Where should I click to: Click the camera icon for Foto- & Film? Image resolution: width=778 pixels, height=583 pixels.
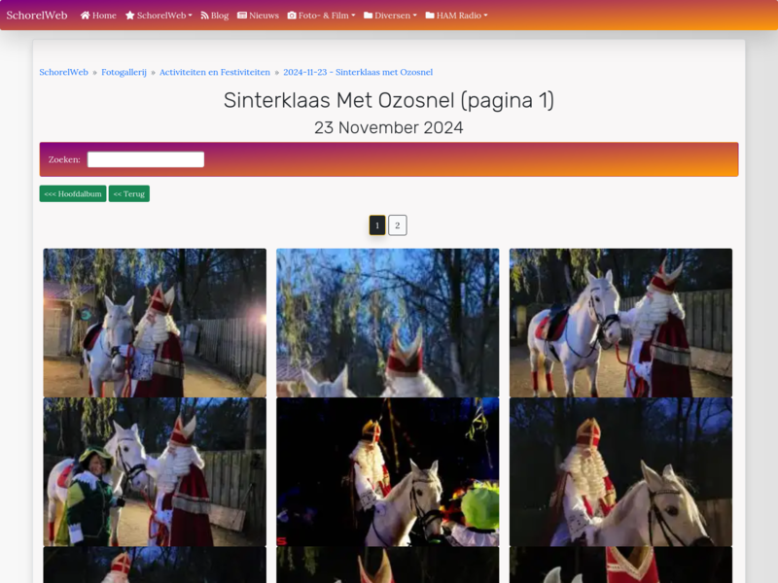(x=292, y=16)
